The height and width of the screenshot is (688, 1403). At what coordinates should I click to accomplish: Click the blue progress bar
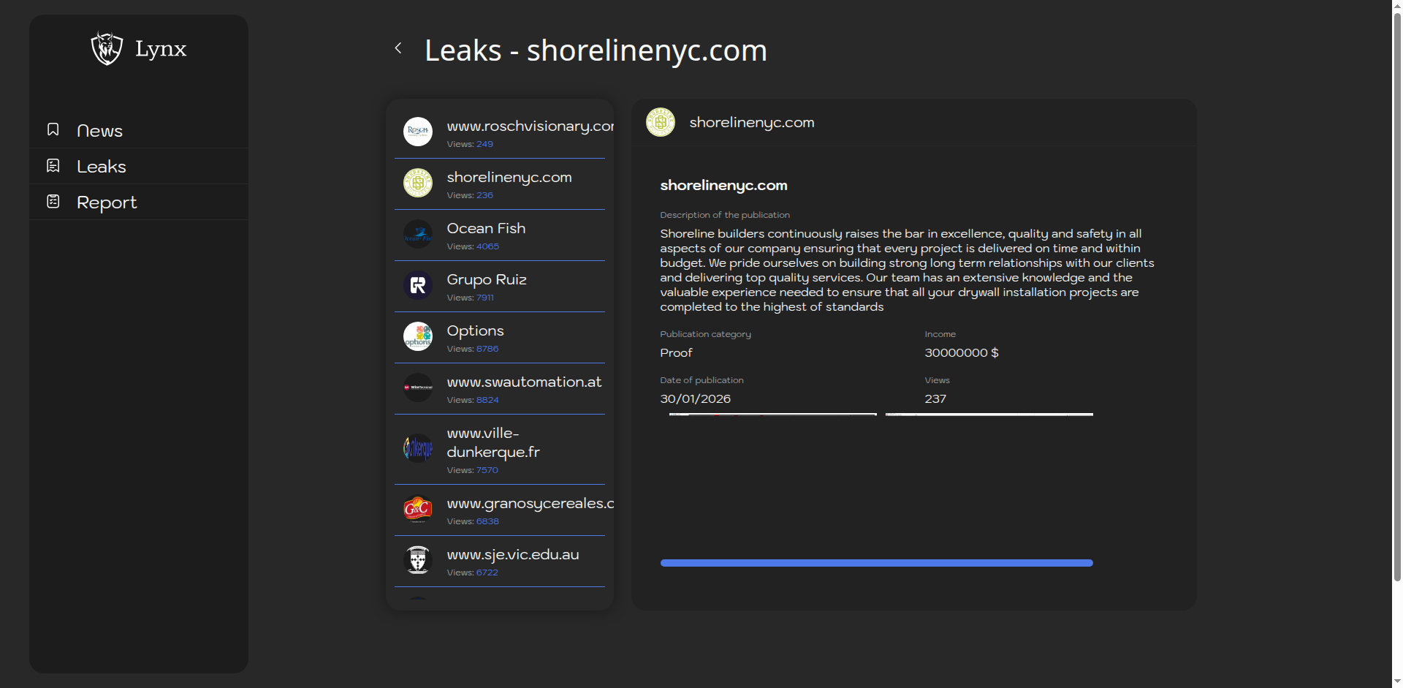click(x=876, y=563)
